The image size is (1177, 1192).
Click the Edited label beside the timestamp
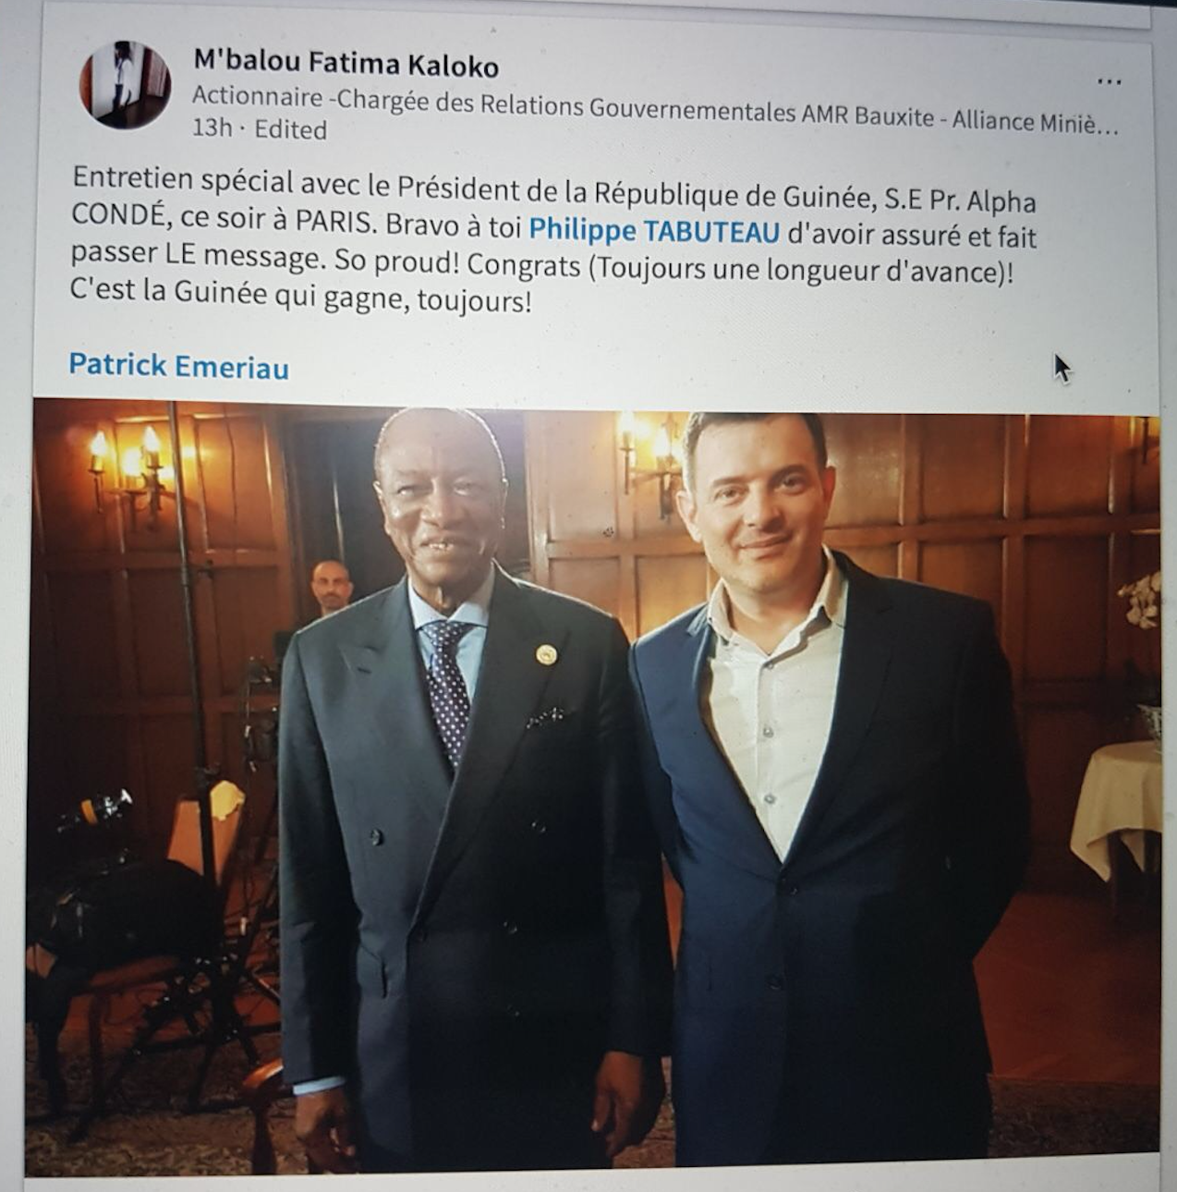290,129
